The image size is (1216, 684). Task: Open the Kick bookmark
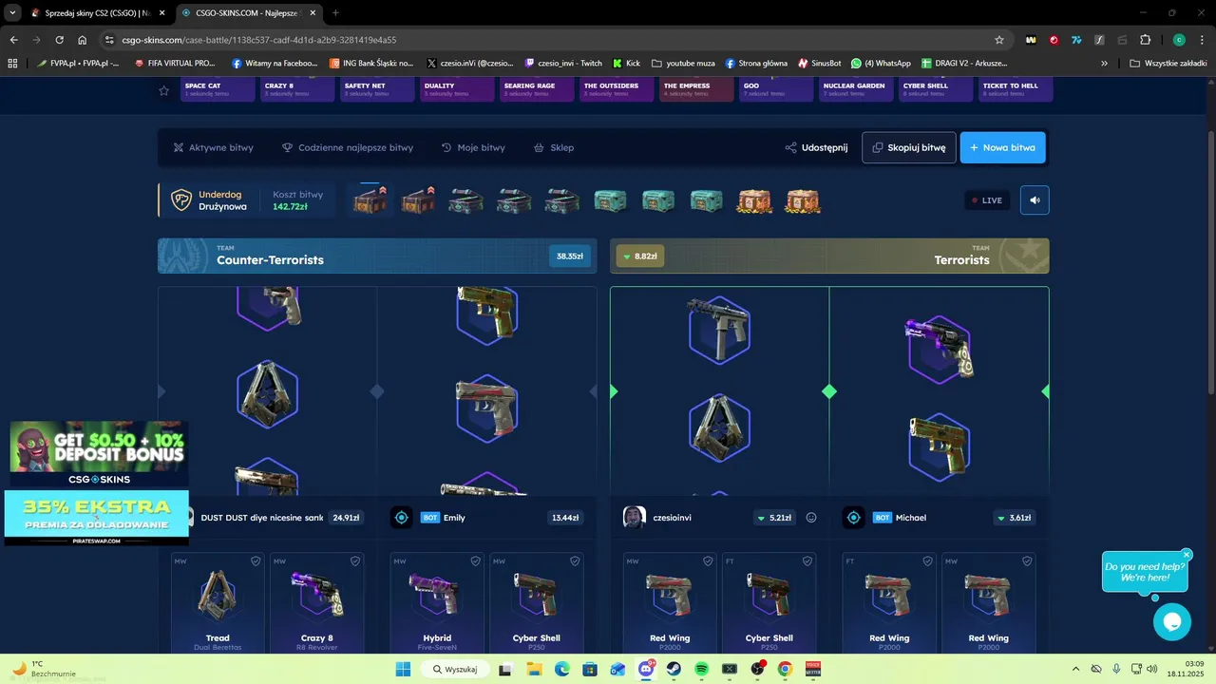pos(626,64)
